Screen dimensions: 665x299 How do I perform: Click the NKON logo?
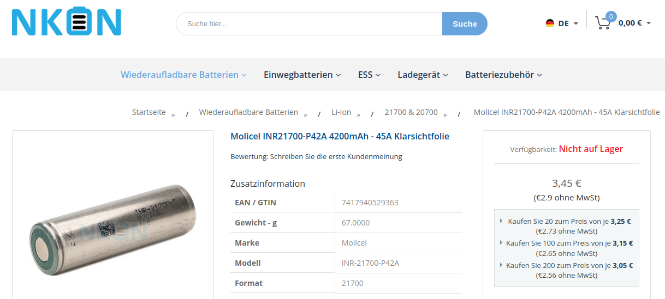click(66, 23)
